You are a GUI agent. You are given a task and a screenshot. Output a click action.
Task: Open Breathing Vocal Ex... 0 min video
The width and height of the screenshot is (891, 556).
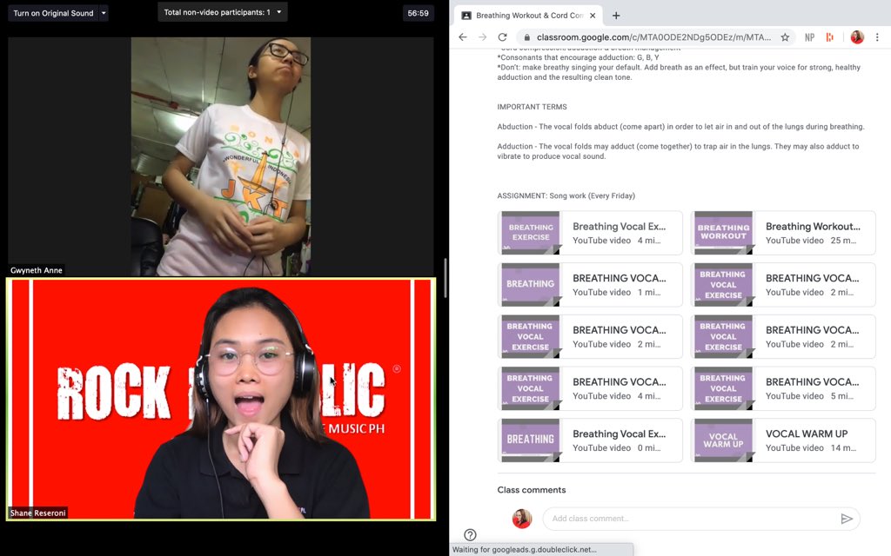coord(590,440)
